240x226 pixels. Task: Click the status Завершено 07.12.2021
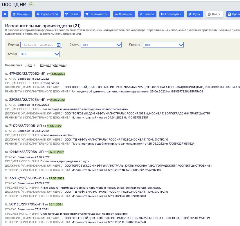(33, 209)
